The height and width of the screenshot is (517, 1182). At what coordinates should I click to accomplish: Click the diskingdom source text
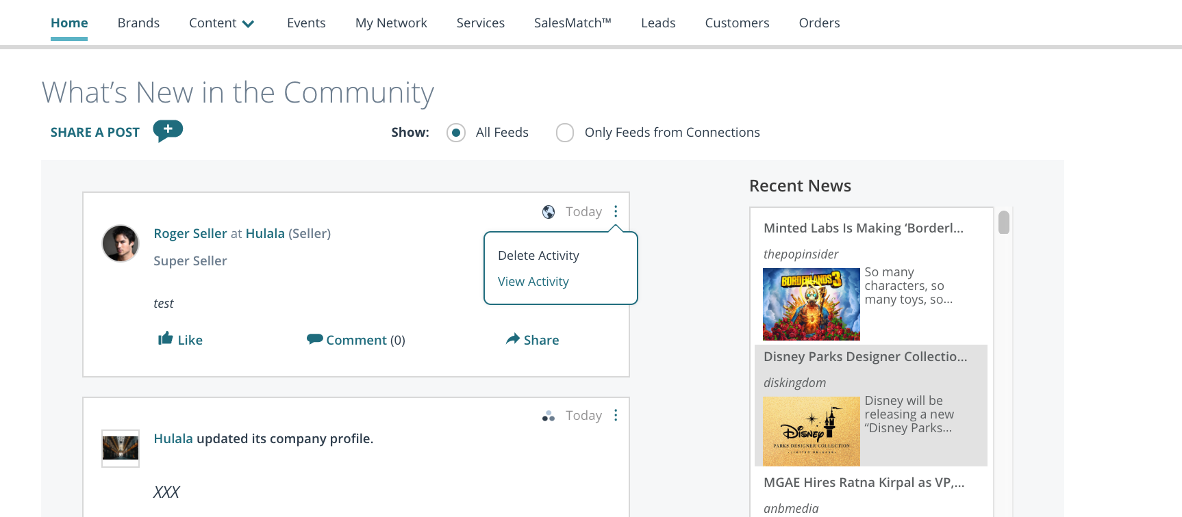point(794,383)
